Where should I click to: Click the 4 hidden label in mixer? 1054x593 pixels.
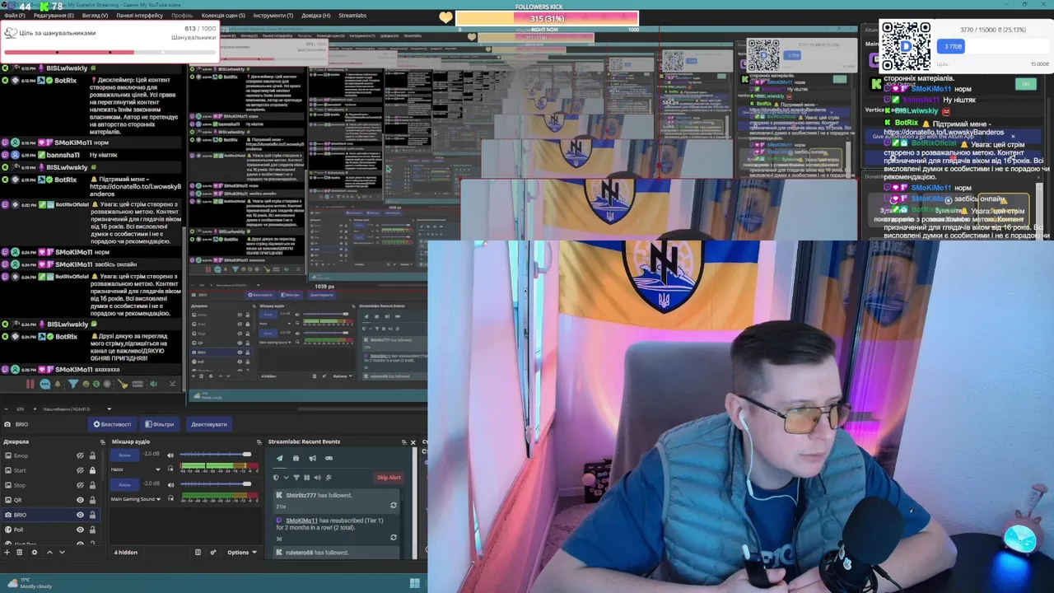pyautogui.click(x=125, y=552)
